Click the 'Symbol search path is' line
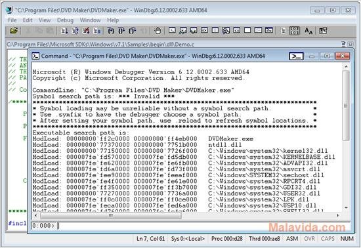 103,96
